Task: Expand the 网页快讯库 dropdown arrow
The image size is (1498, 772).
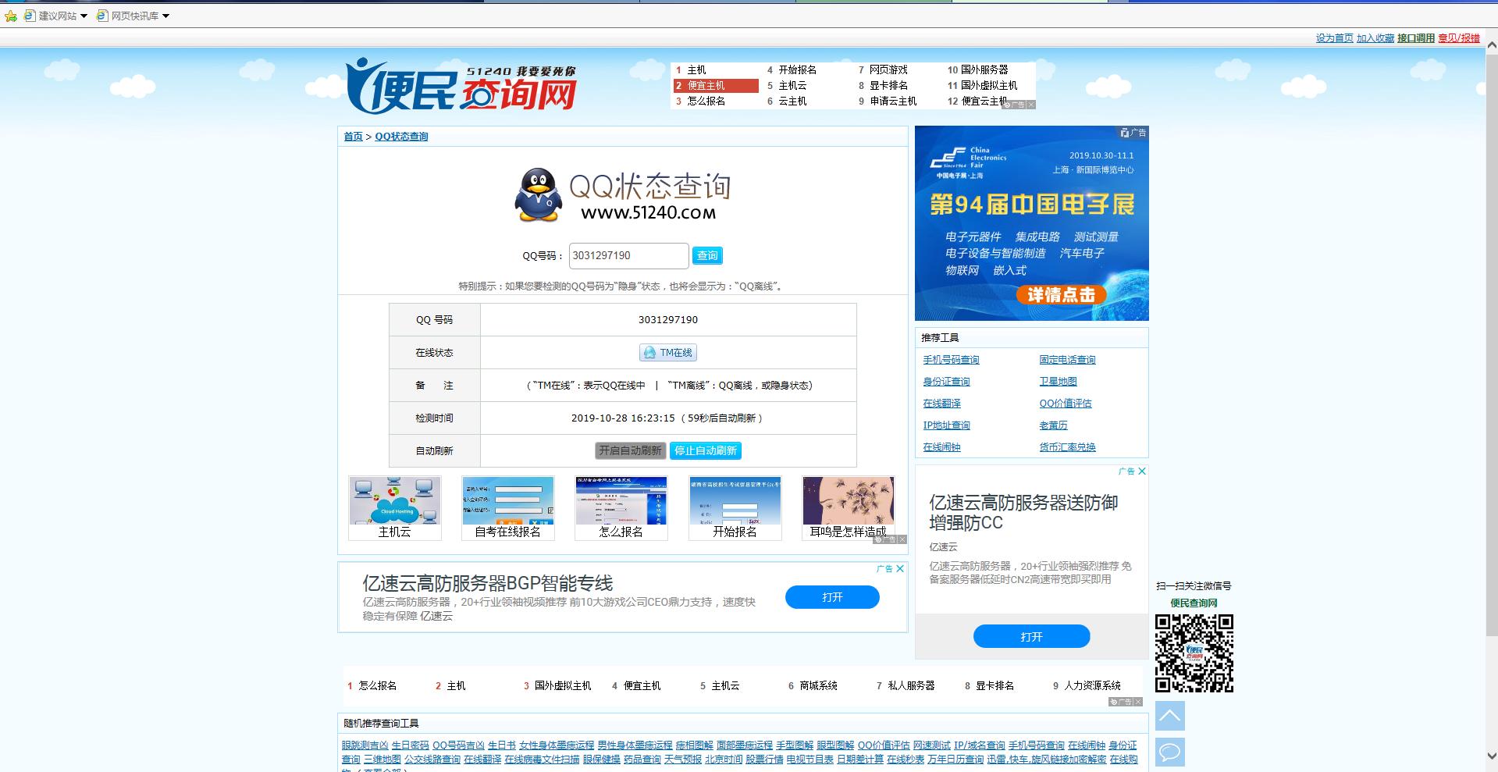Action: [165, 16]
